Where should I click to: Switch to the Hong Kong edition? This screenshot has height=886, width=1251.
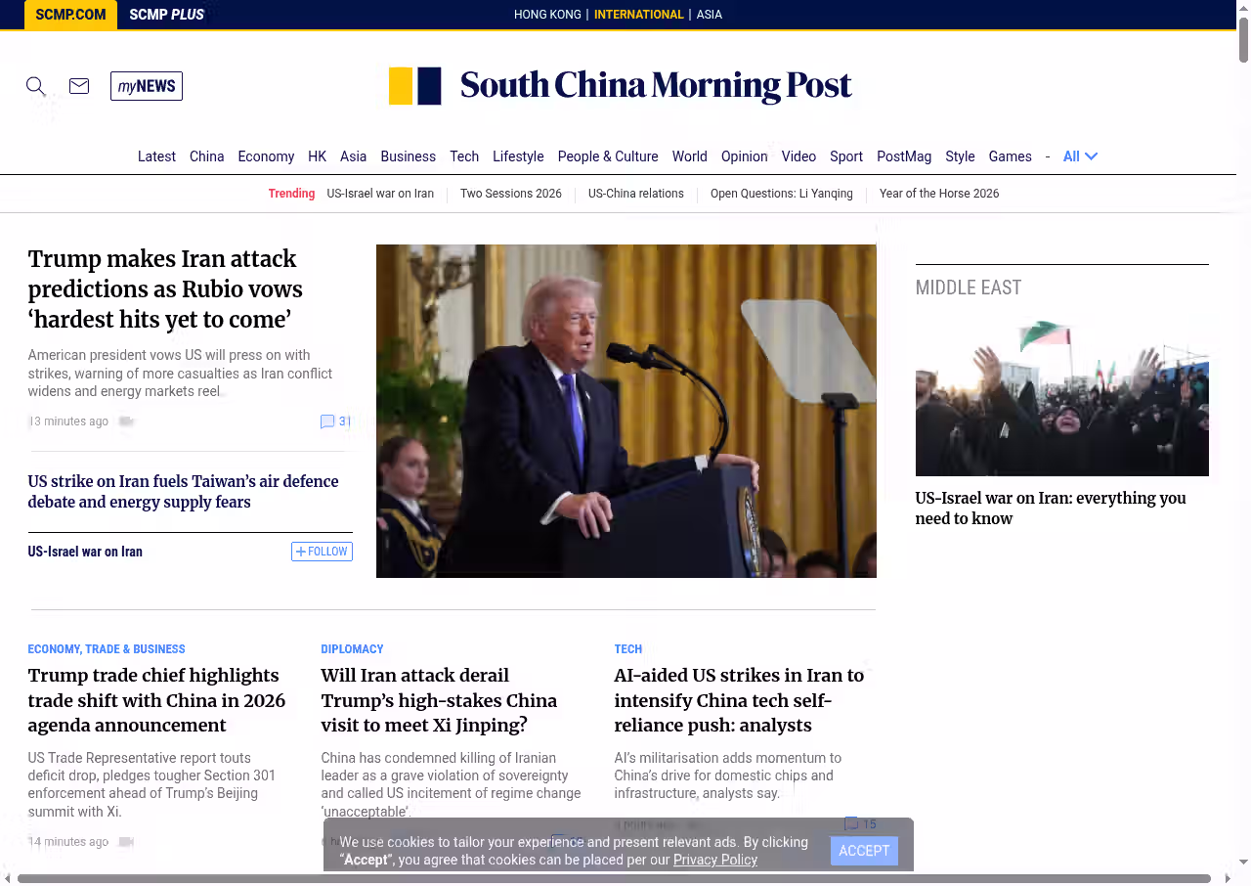[547, 15]
